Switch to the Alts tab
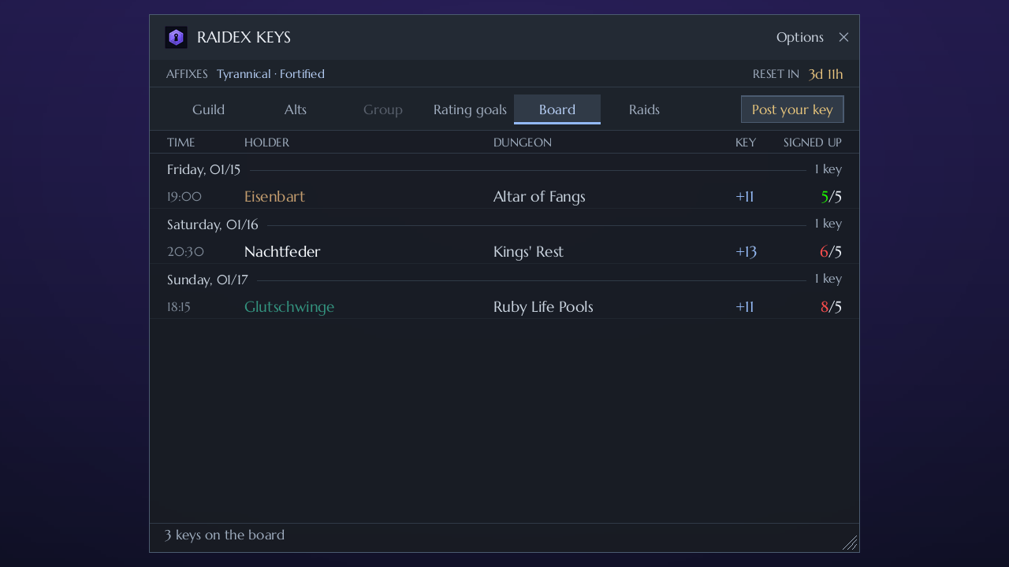 click(296, 109)
